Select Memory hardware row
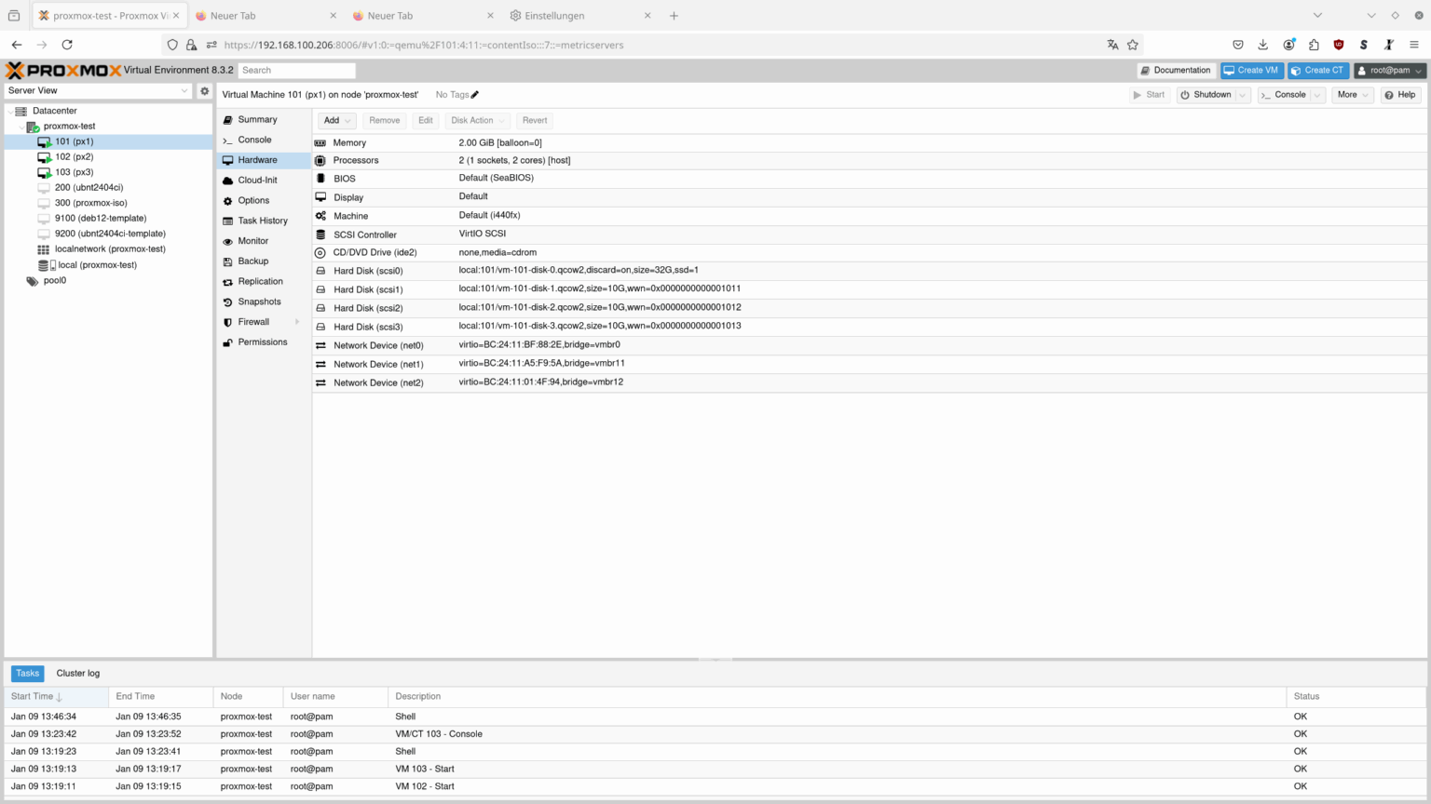The width and height of the screenshot is (1431, 804). tap(869, 143)
